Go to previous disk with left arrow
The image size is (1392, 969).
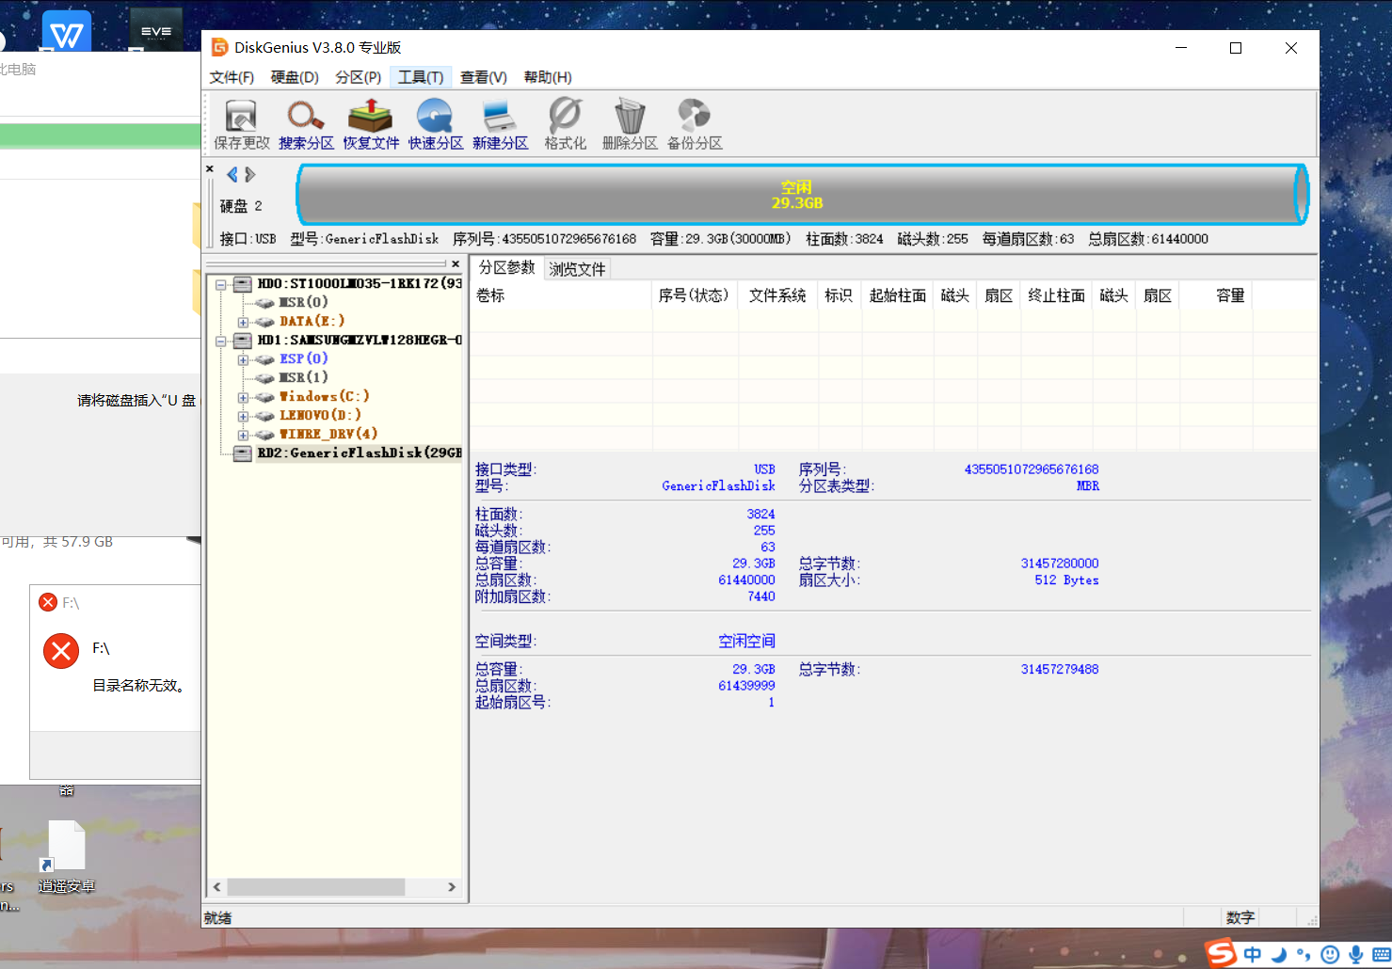(232, 175)
